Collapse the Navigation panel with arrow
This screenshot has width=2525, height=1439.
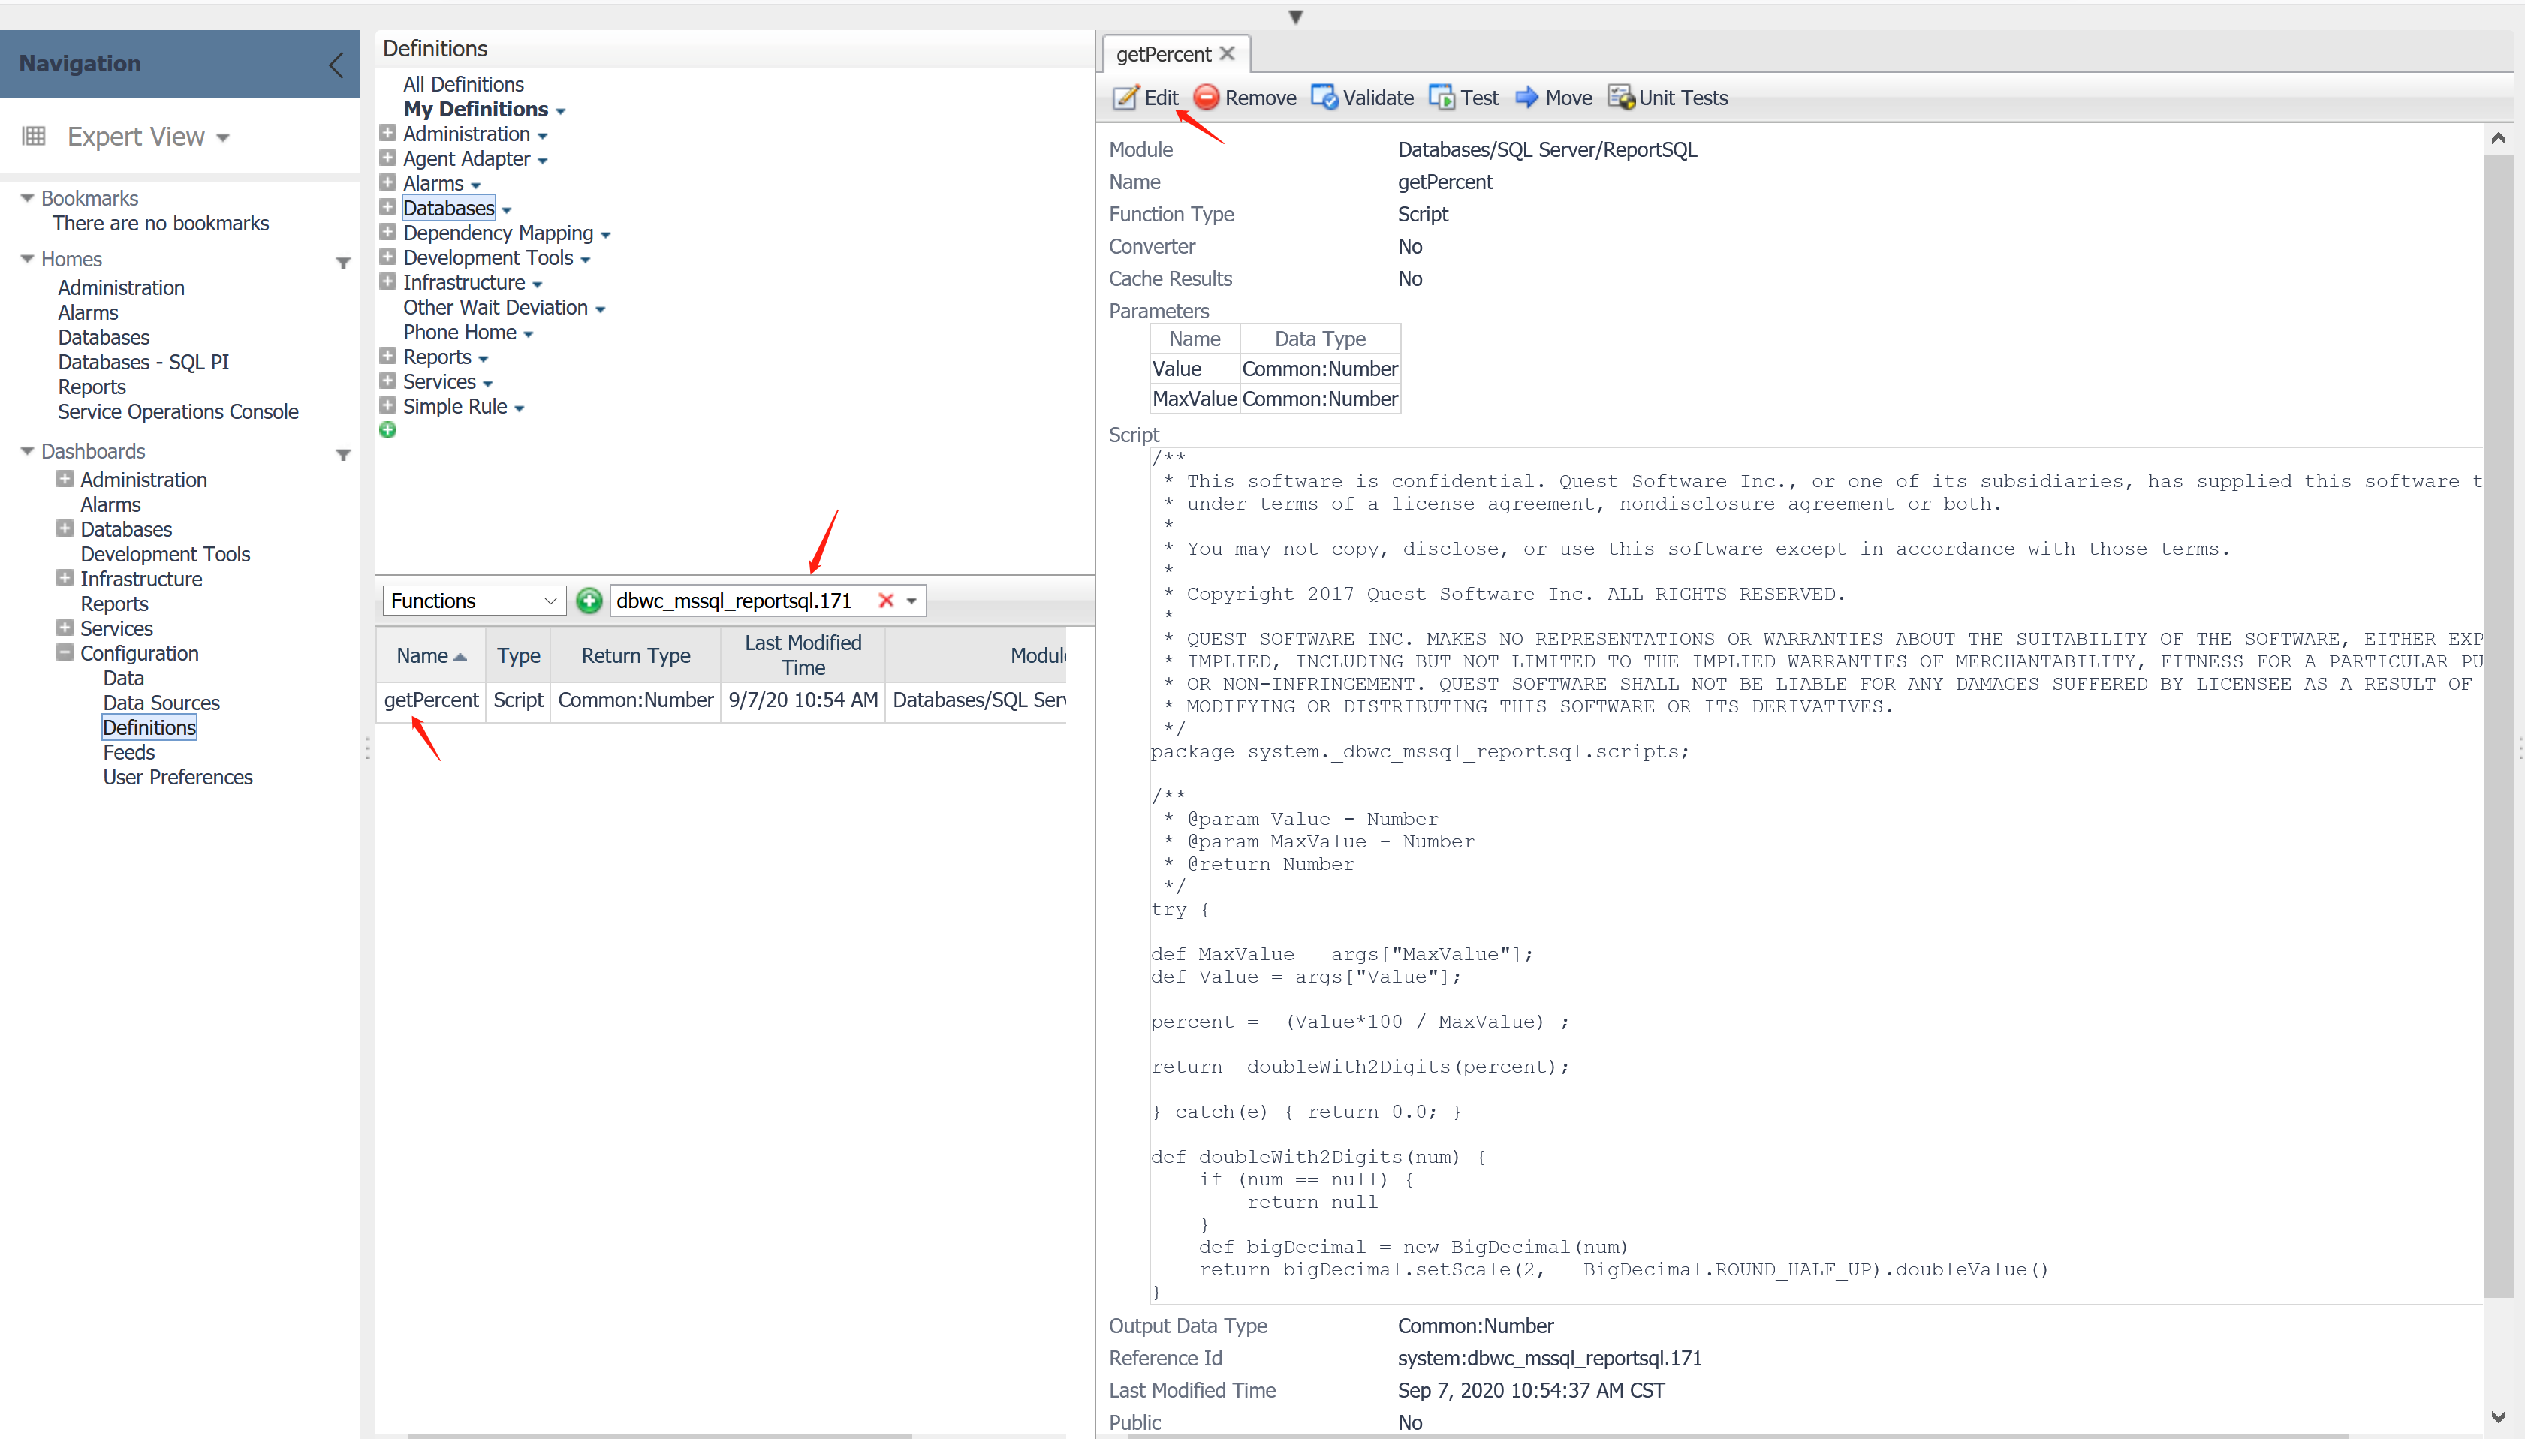click(x=336, y=65)
